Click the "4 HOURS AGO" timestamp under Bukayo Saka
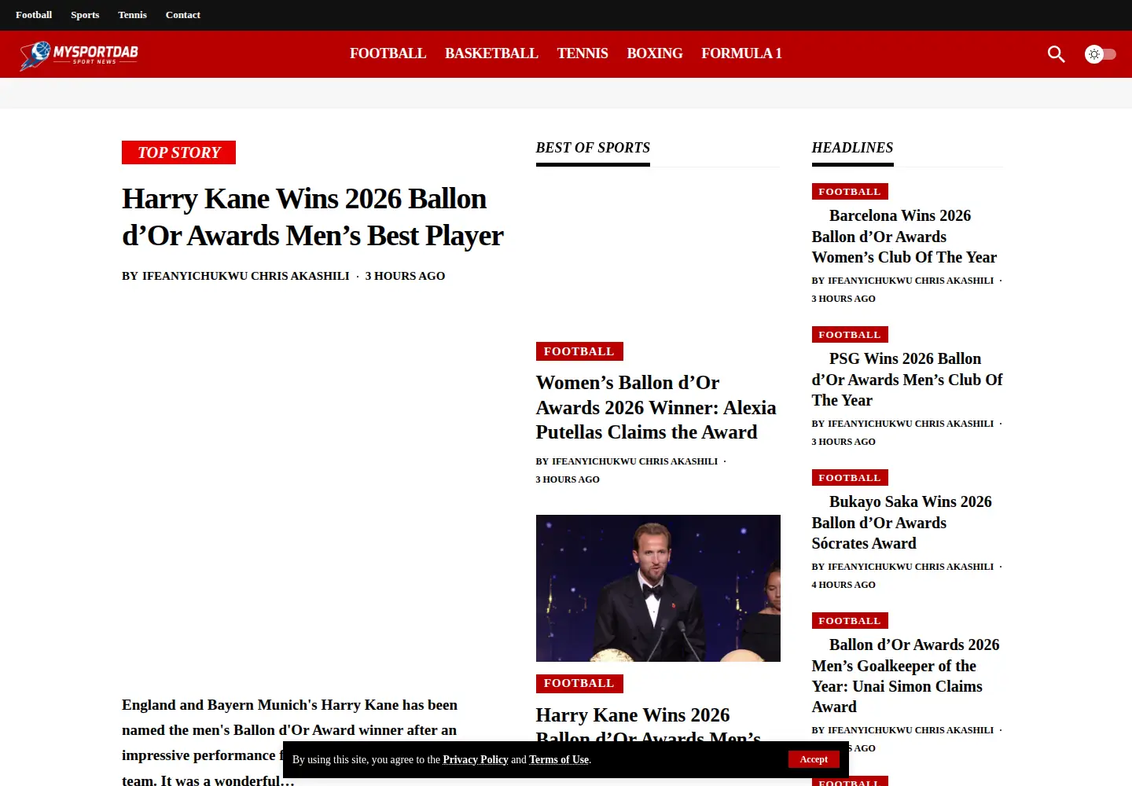Screen dimensions: 1132x786 coord(843,585)
